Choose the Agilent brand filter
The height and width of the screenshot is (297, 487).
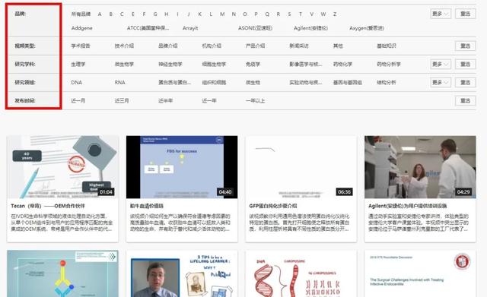click(x=310, y=28)
